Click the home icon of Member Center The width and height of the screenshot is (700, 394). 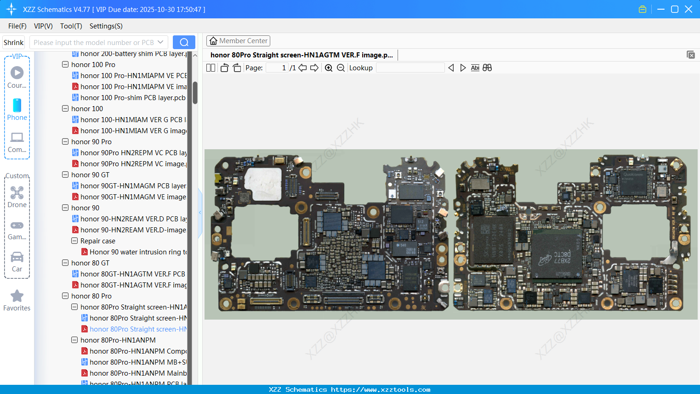click(213, 41)
